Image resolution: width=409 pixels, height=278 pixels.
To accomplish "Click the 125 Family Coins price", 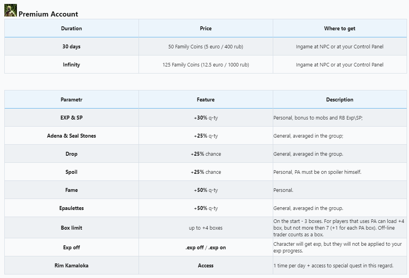I will (205, 64).
